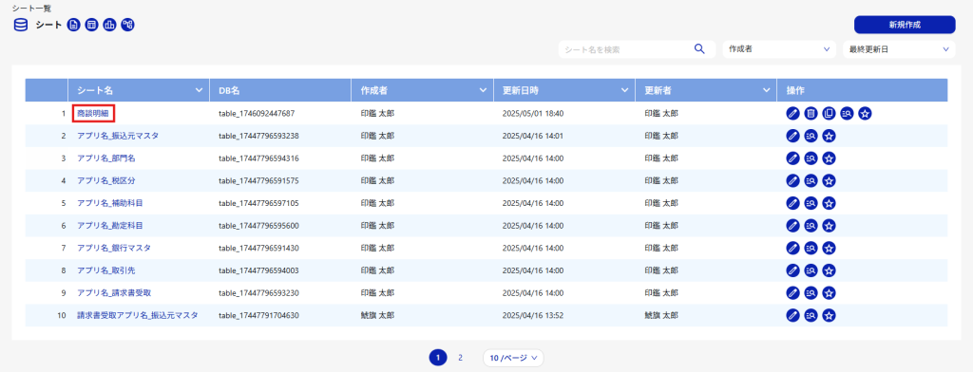Click the table layout icon beside シート
The image size is (973, 372).
pos(91,25)
